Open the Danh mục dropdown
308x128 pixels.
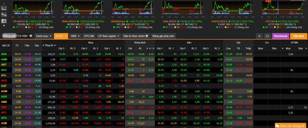point(43,36)
